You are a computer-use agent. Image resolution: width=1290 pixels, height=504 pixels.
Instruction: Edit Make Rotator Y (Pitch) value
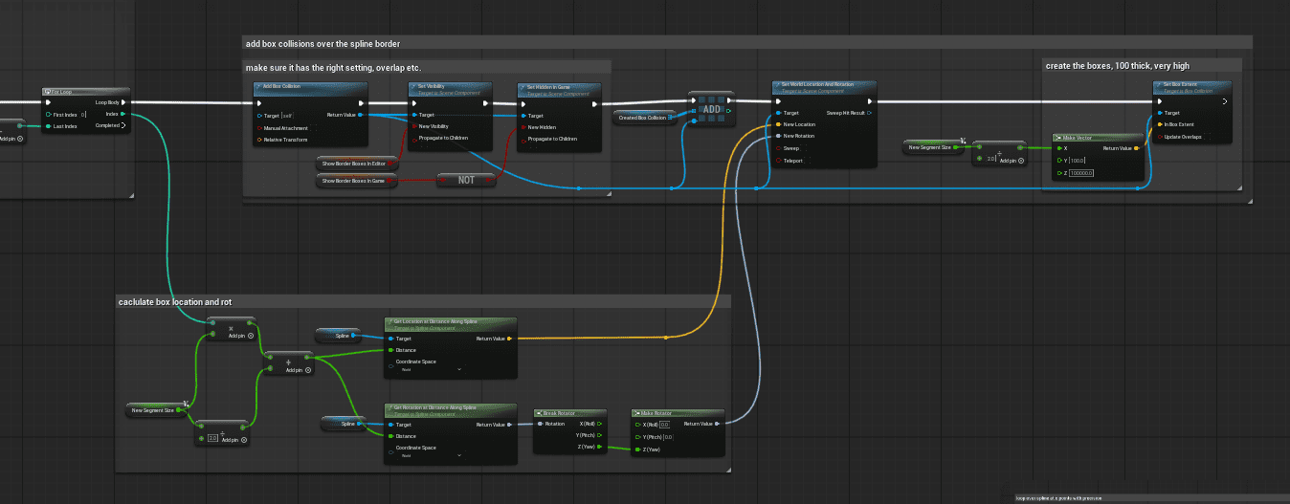click(x=668, y=437)
